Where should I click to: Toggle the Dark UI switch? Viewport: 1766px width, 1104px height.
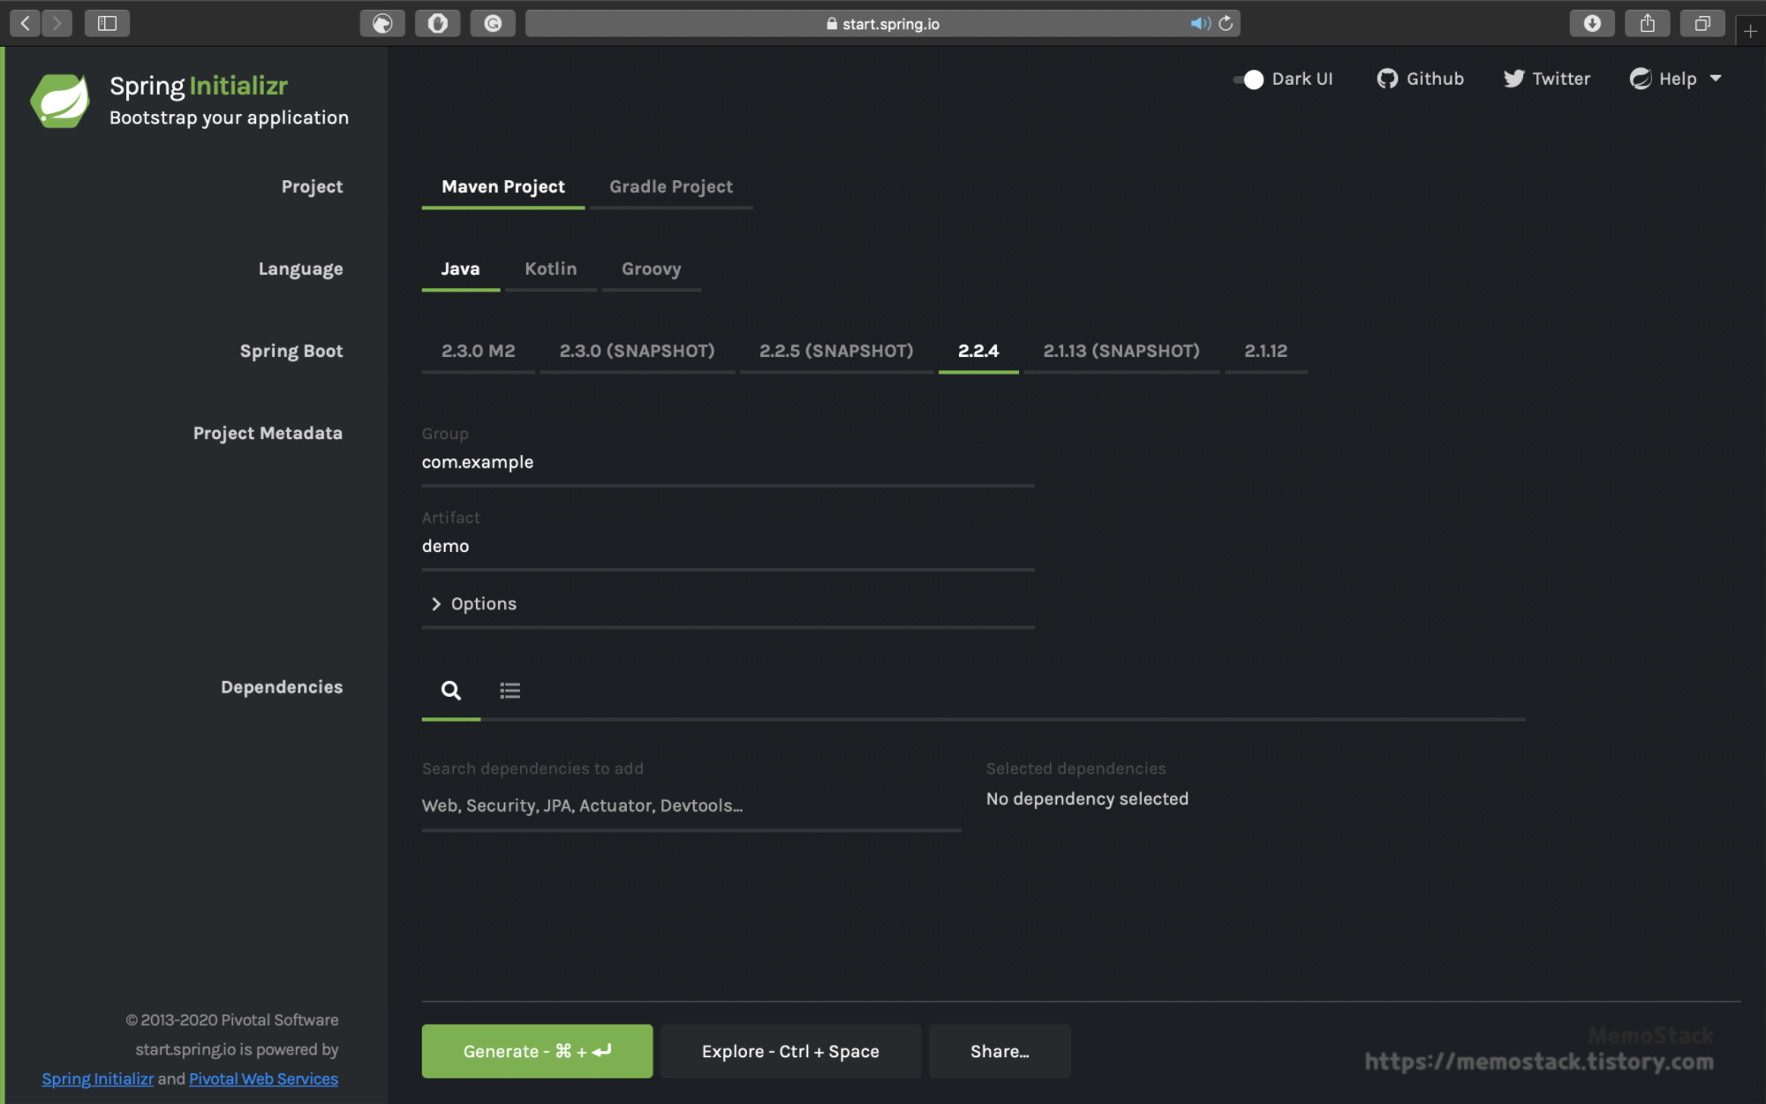coord(1249,79)
